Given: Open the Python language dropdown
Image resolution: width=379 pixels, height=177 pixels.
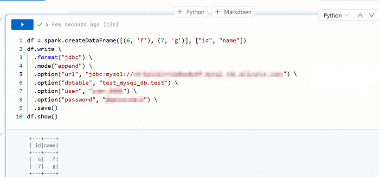Looking at the screenshot, I should [336, 15].
